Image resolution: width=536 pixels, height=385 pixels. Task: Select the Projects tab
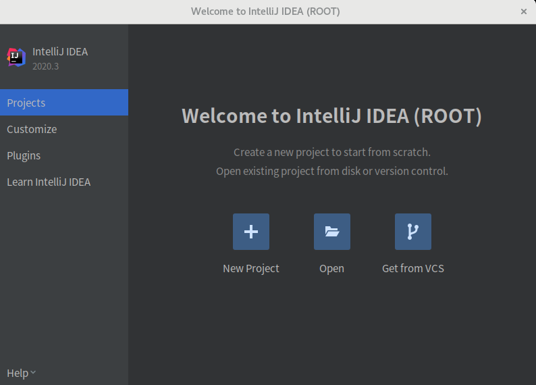pos(64,103)
